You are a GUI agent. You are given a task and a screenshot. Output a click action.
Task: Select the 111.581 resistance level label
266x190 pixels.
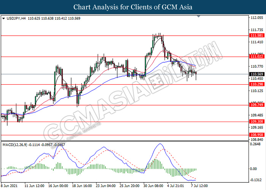point(257,35)
